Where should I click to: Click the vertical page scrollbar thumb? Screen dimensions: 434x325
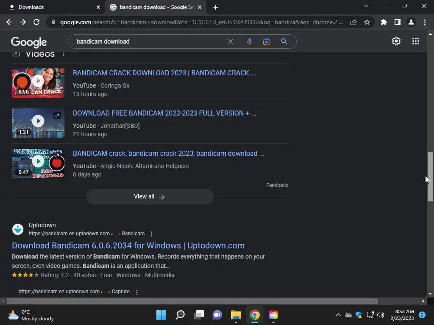[430, 177]
